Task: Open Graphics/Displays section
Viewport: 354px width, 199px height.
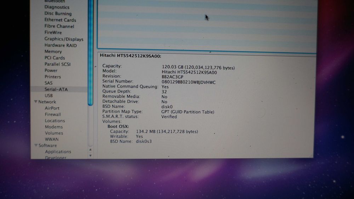Action: click(x=64, y=39)
